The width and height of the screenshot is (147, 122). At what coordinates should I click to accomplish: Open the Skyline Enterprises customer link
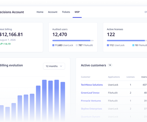pyautogui.click(x=91, y=109)
